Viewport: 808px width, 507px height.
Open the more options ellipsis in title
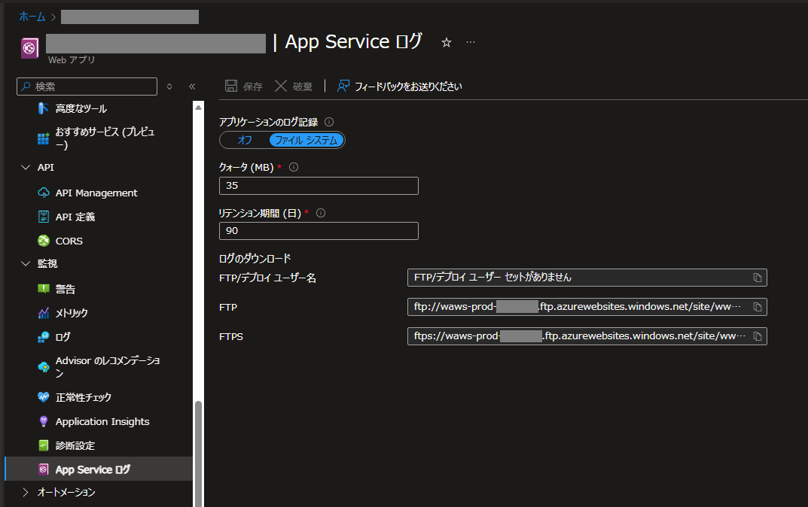(x=471, y=42)
